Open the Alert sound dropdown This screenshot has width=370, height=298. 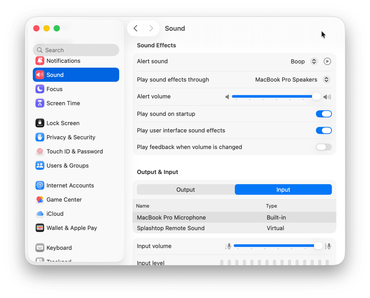314,61
